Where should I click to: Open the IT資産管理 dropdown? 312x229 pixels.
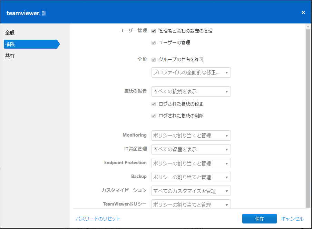pyautogui.click(x=191, y=149)
